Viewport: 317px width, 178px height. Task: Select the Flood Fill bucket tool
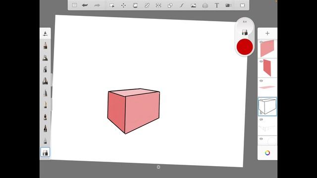[135, 5]
